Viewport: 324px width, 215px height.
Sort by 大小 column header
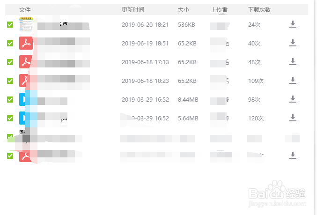click(x=183, y=10)
